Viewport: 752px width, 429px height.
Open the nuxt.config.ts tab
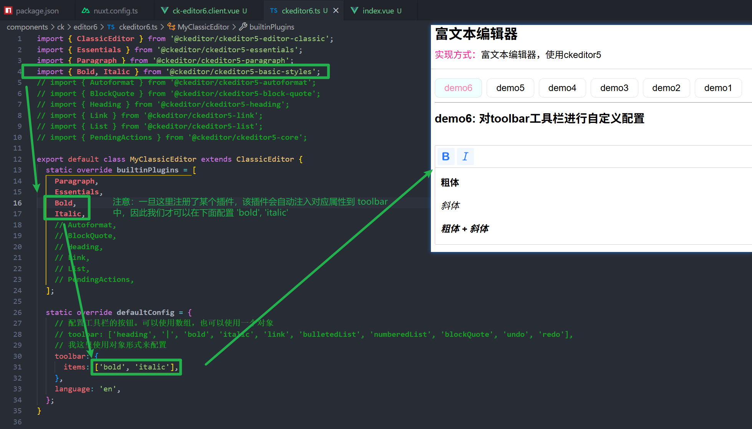tap(115, 11)
